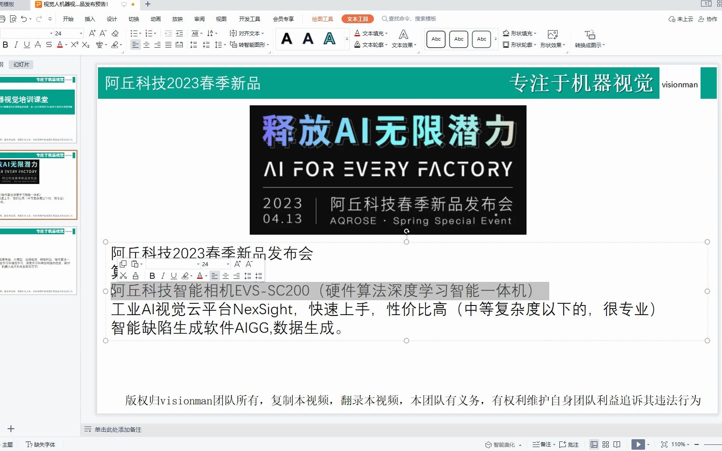This screenshot has height=451, width=722.
Task: Clear formatting with eraser icon
Action: (115, 33)
